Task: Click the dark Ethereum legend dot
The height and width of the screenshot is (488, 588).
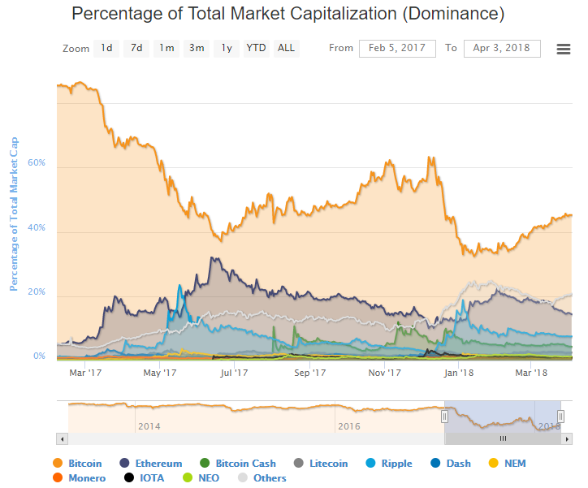Action: 125,464
